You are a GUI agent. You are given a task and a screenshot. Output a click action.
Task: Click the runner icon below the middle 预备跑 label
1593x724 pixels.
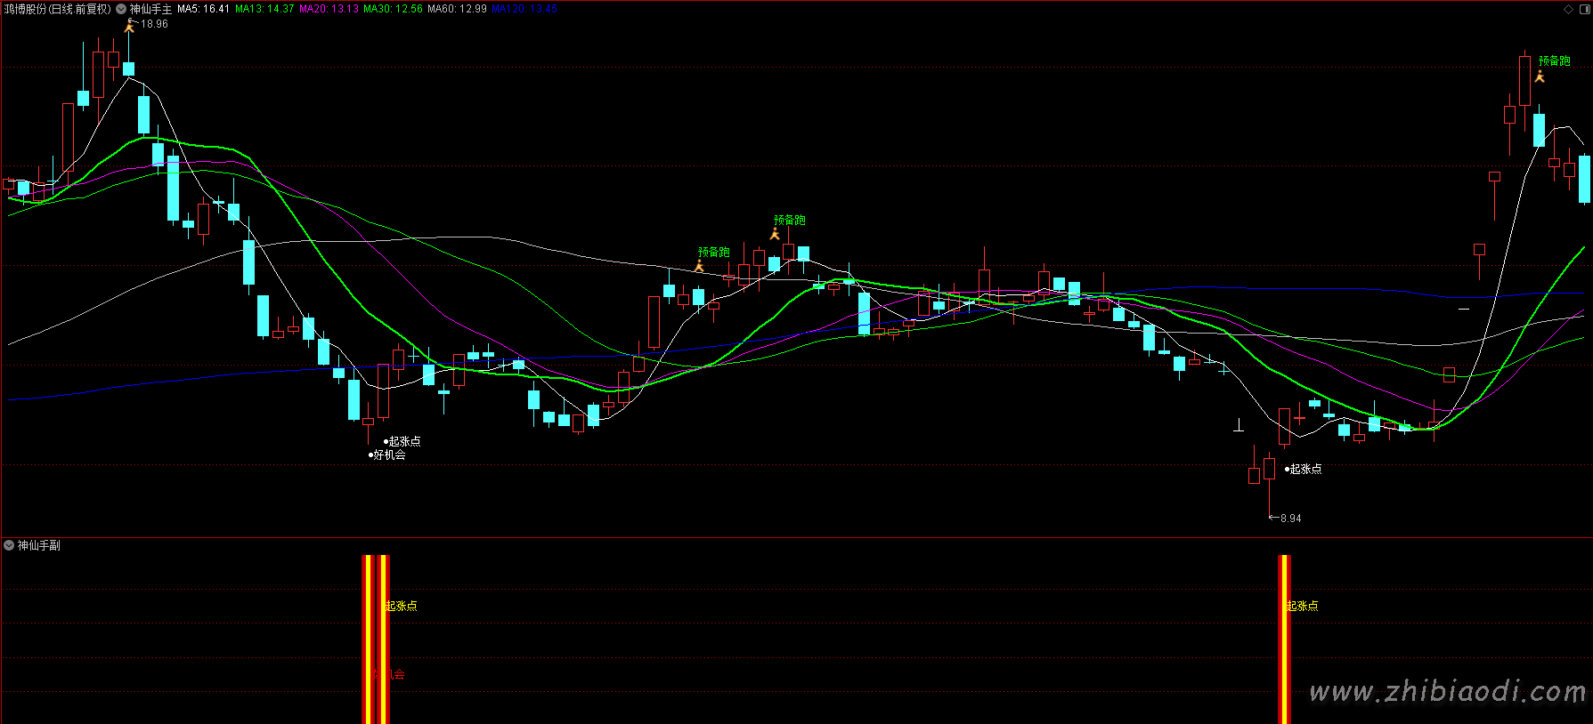[775, 234]
